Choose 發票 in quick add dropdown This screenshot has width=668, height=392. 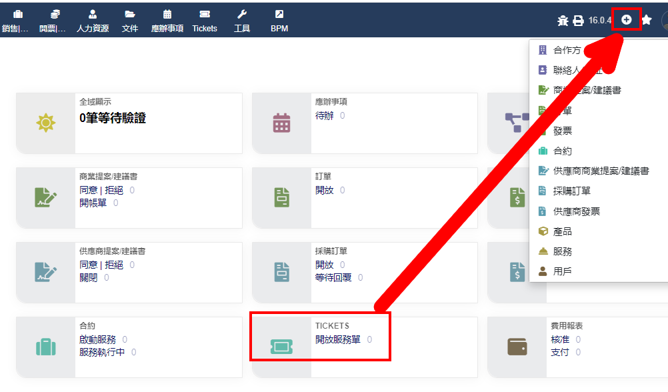(x=563, y=131)
